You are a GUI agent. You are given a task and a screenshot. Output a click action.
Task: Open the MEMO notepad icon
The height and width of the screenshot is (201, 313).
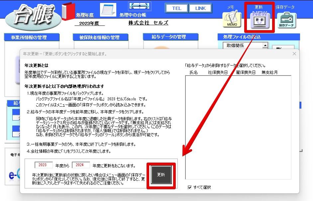232,20
